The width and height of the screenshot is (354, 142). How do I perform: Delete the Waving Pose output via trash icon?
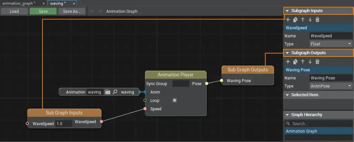click(x=317, y=62)
